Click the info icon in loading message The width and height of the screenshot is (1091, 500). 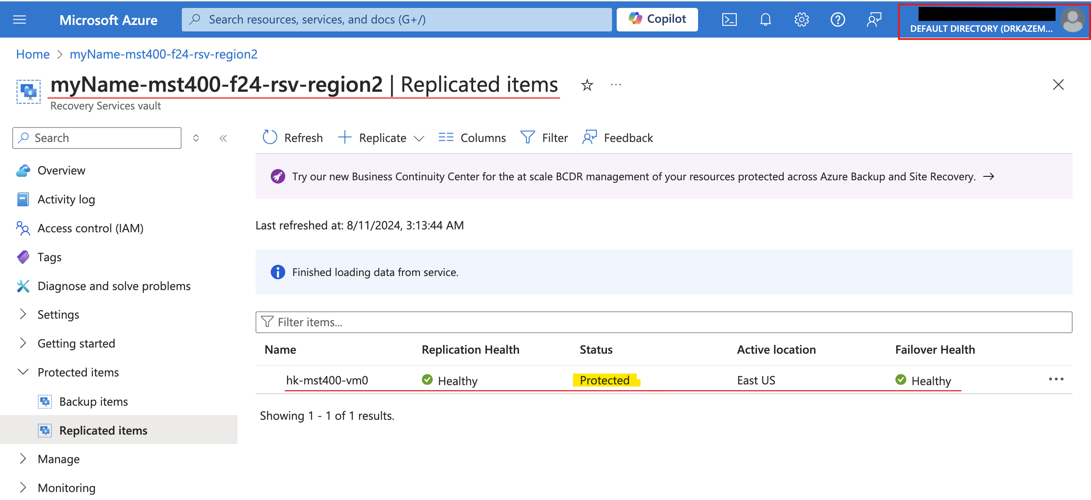coord(278,272)
